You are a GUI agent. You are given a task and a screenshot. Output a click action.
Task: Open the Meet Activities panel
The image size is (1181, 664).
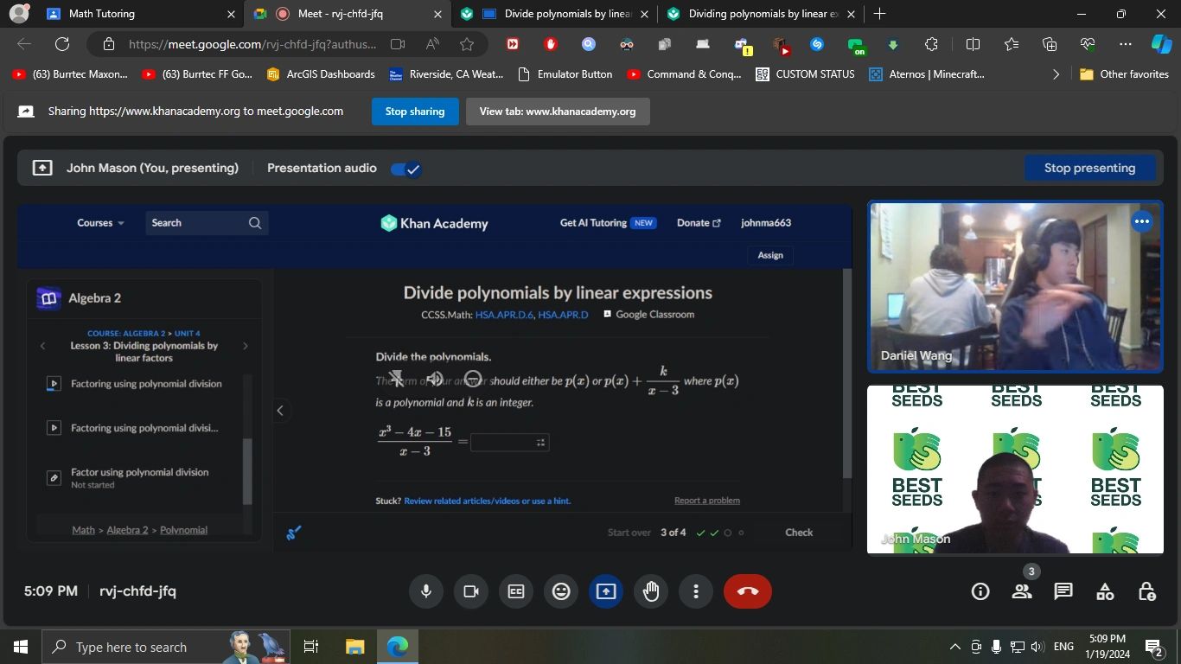tap(1104, 591)
